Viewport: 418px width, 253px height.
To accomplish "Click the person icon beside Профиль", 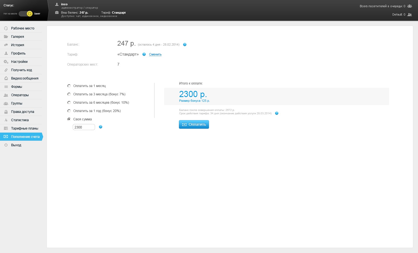I will pos(6,53).
